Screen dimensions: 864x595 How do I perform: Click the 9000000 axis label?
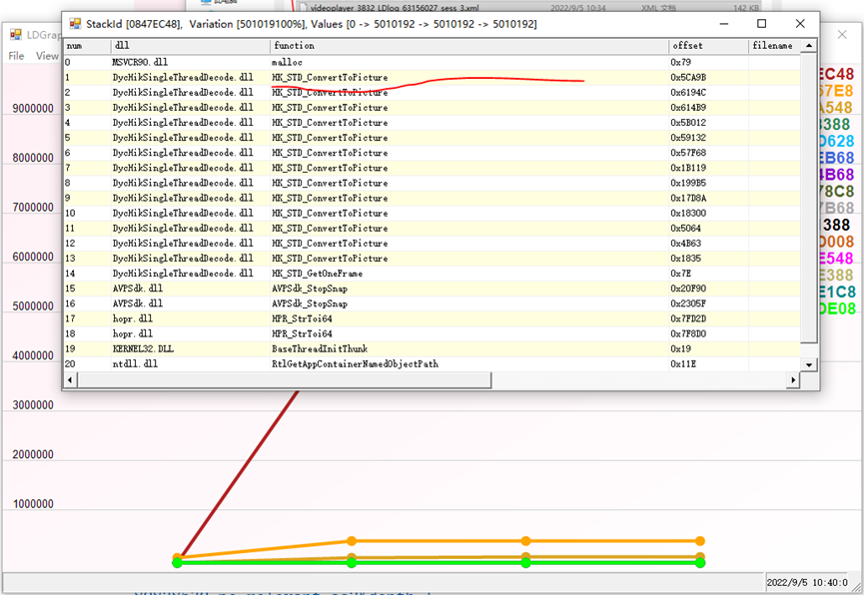33,108
